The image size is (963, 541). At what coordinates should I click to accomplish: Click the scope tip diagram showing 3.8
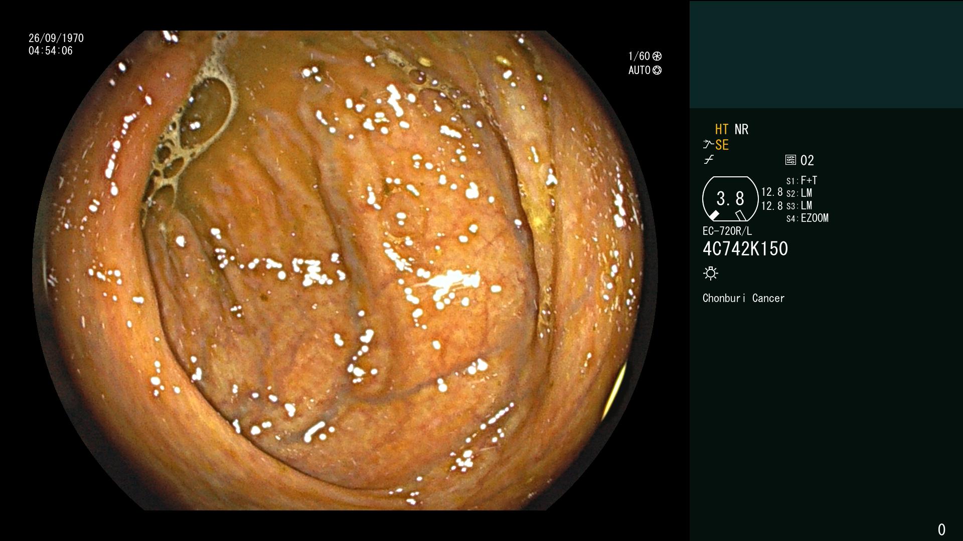coord(730,199)
